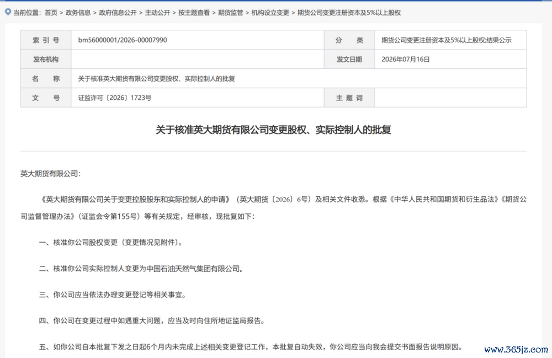
Task: Click the 索引号 label cell
Action: tap(46, 40)
